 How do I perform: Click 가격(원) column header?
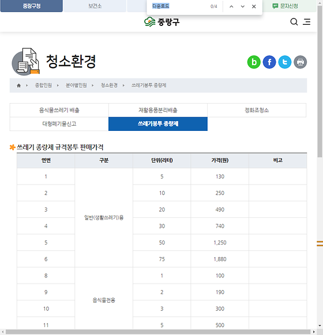coord(220,160)
